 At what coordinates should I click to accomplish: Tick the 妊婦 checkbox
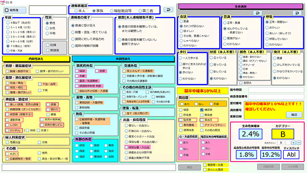tap(48, 45)
